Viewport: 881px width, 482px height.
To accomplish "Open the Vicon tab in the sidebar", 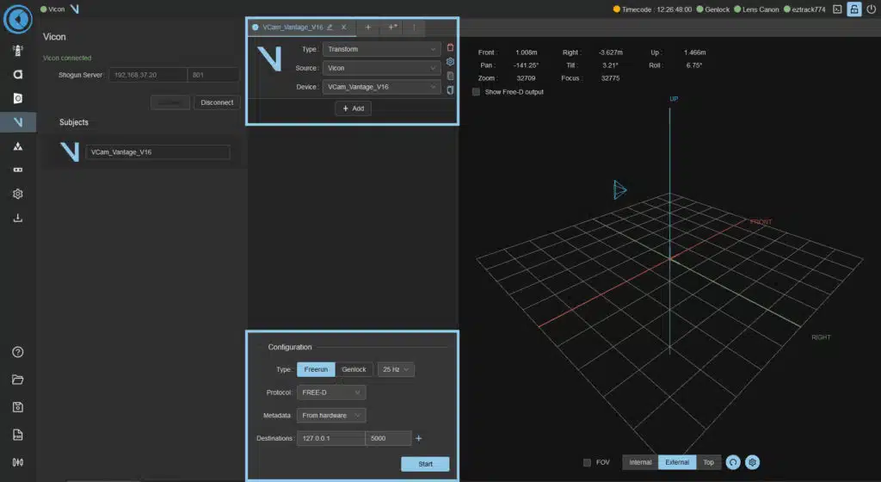I will (18, 123).
